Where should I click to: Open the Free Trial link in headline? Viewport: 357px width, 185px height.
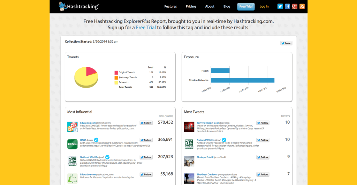tap(146, 28)
